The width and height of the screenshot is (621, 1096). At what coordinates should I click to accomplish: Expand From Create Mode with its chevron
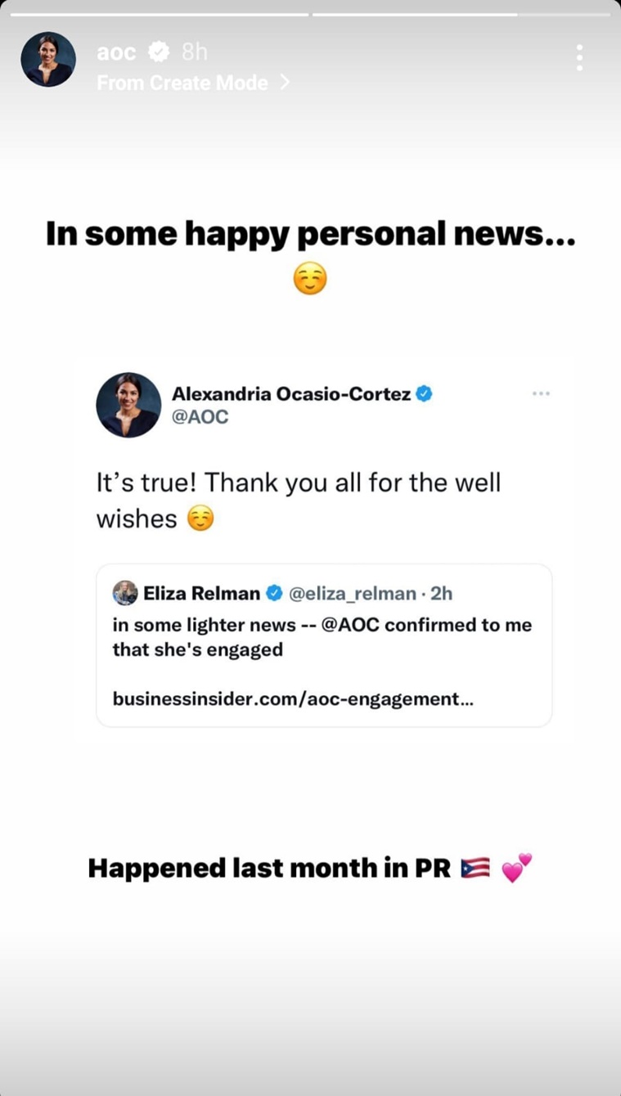pos(182,83)
